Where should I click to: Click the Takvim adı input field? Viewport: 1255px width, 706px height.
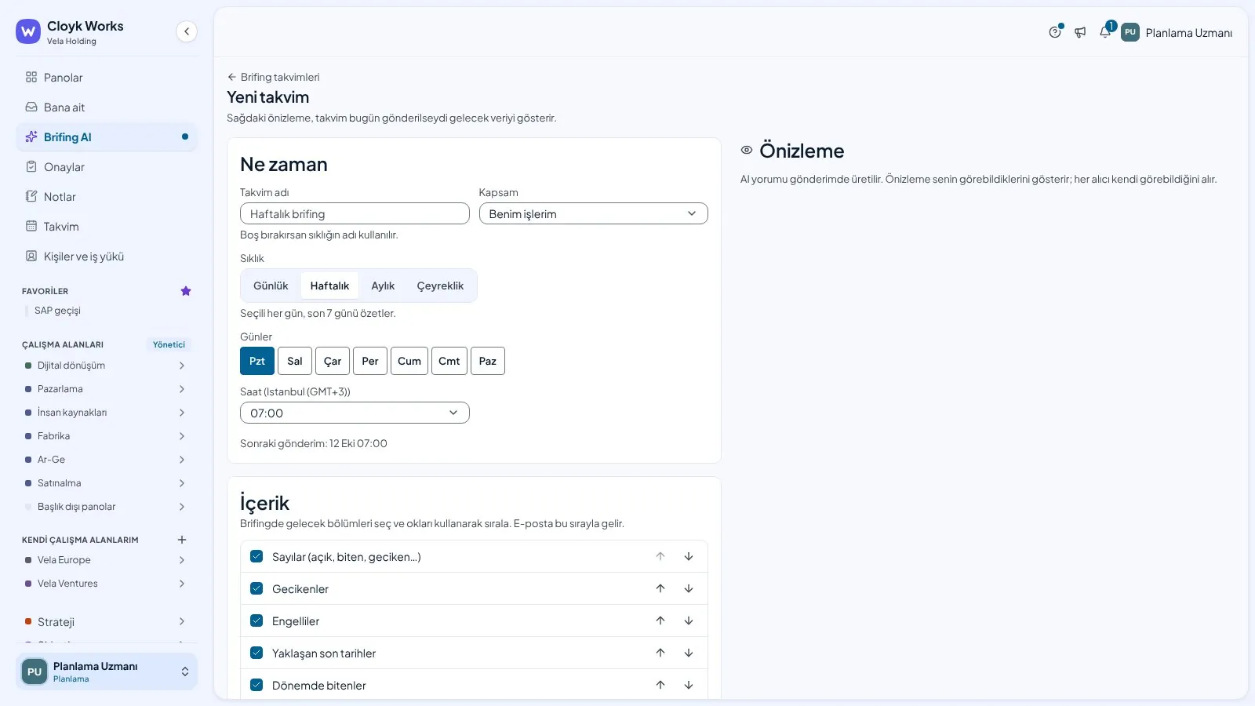355,213
